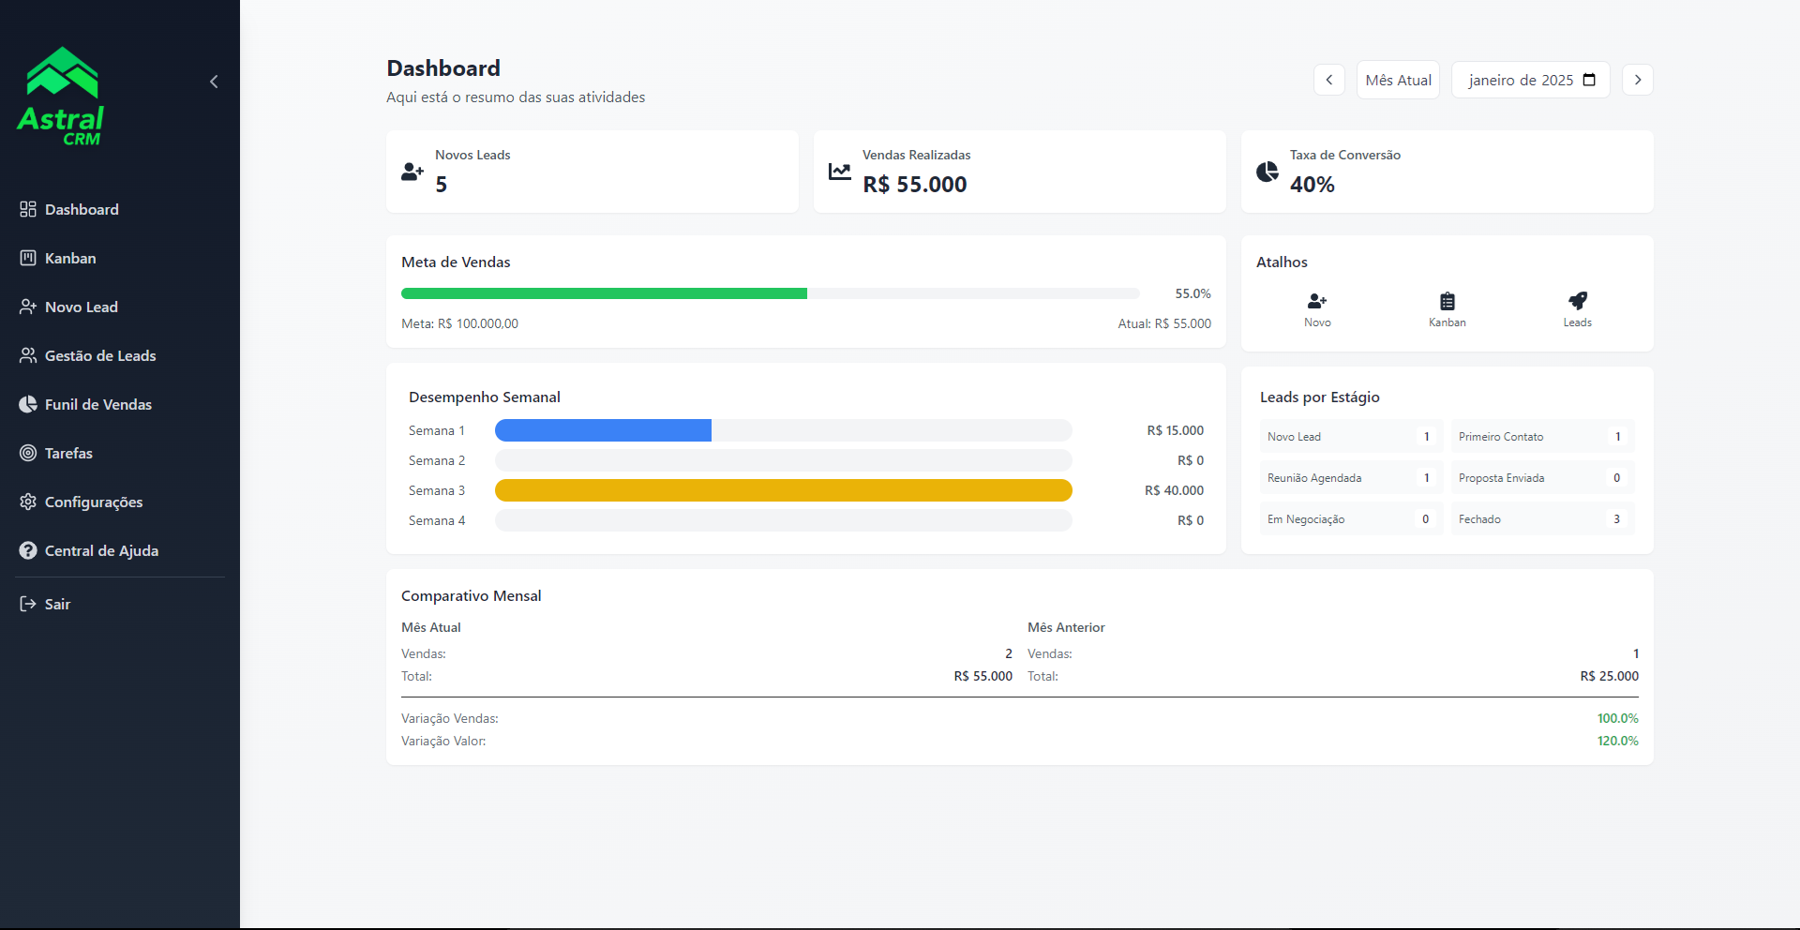
Task: Click the Semana 3 yellow performance bar
Action: pos(783,490)
